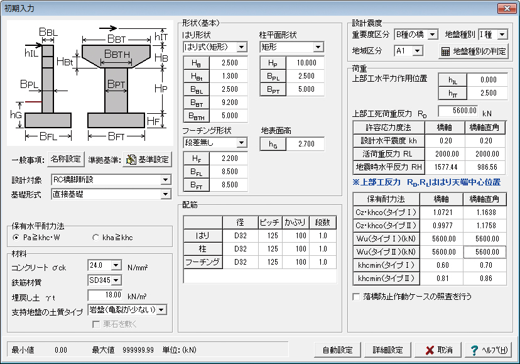
Task: Click the HP value 10.000 cell
Action: 305,63
